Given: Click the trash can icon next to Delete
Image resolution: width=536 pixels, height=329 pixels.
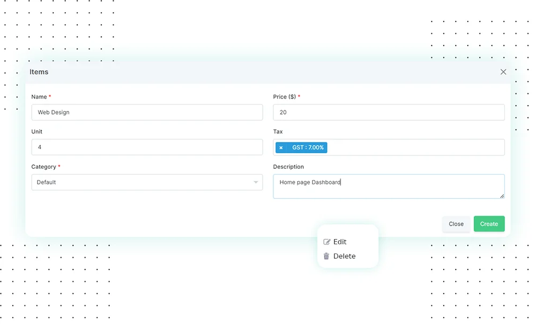Looking at the screenshot, I should [326, 257].
